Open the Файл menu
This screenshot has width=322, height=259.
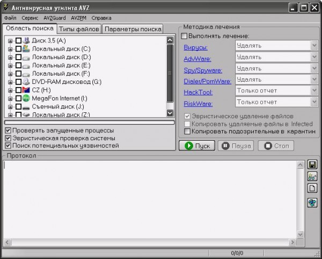click(x=10, y=18)
